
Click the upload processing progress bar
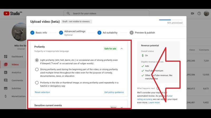coord(171,20)
